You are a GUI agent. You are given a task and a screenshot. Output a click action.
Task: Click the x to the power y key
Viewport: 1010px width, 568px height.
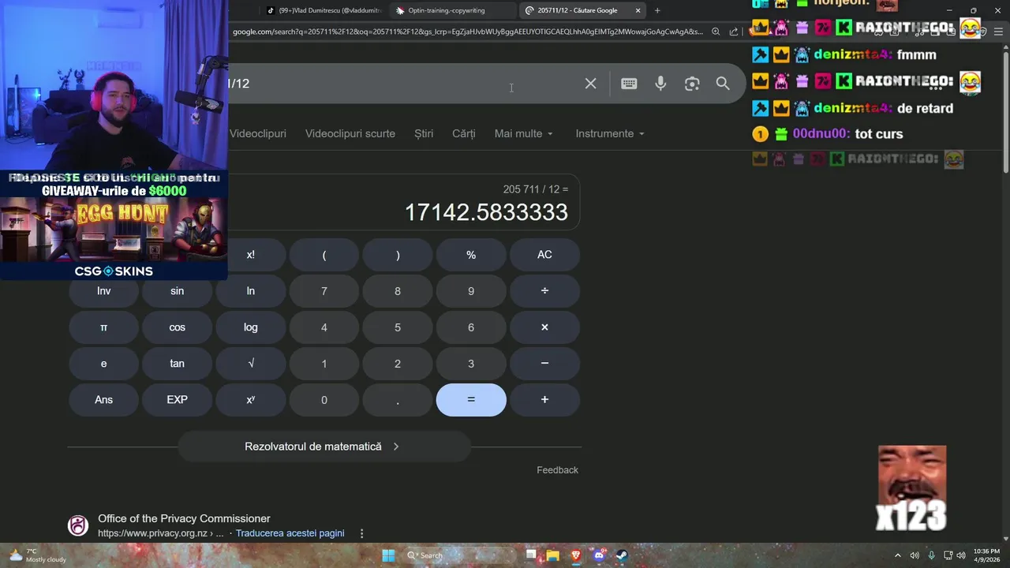pos(250,400)
